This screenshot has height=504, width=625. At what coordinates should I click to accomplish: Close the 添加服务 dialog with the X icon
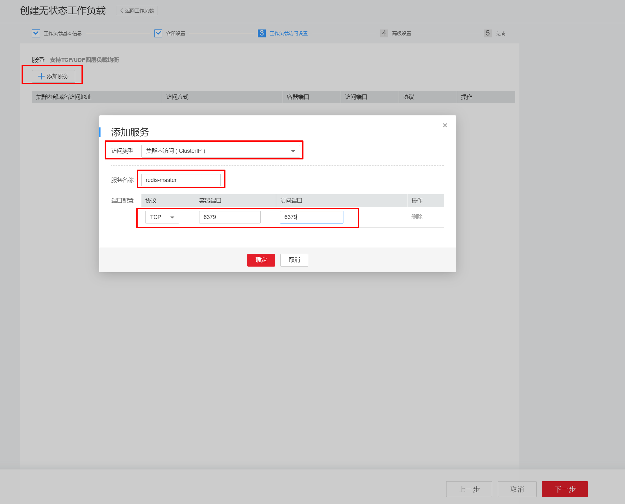[445, 126]
